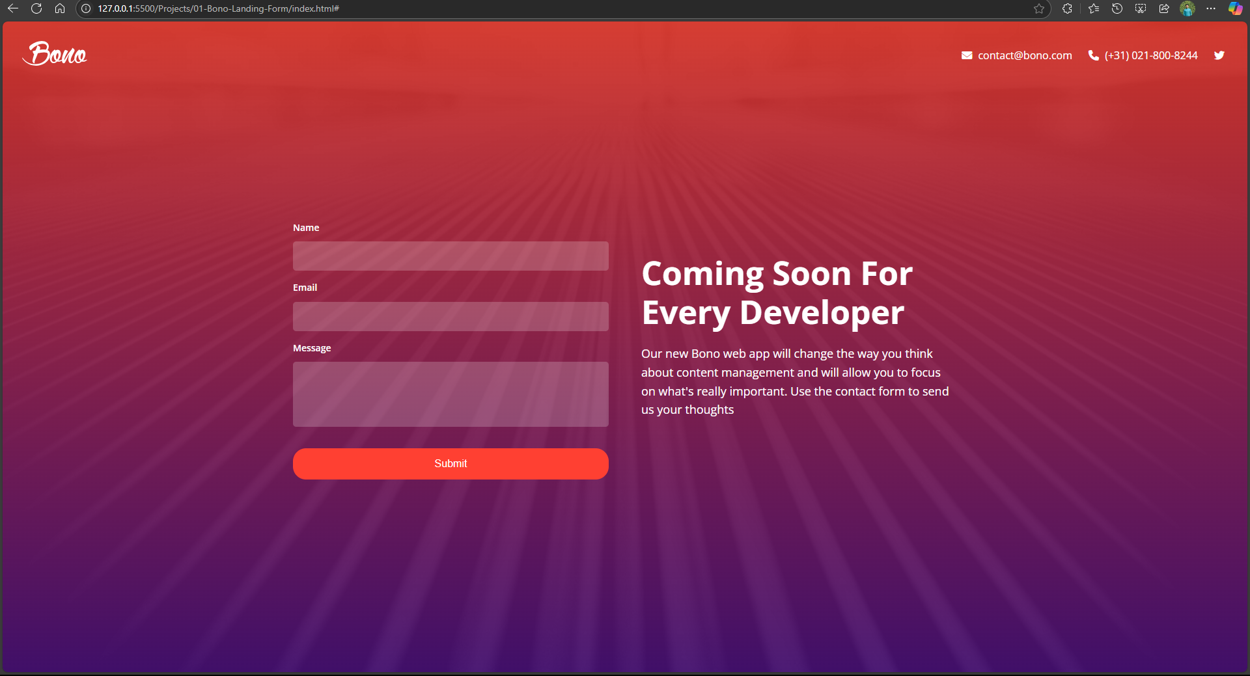Focus the Email input field
The height and width of the screenshot is (676, 1250).
451,316
